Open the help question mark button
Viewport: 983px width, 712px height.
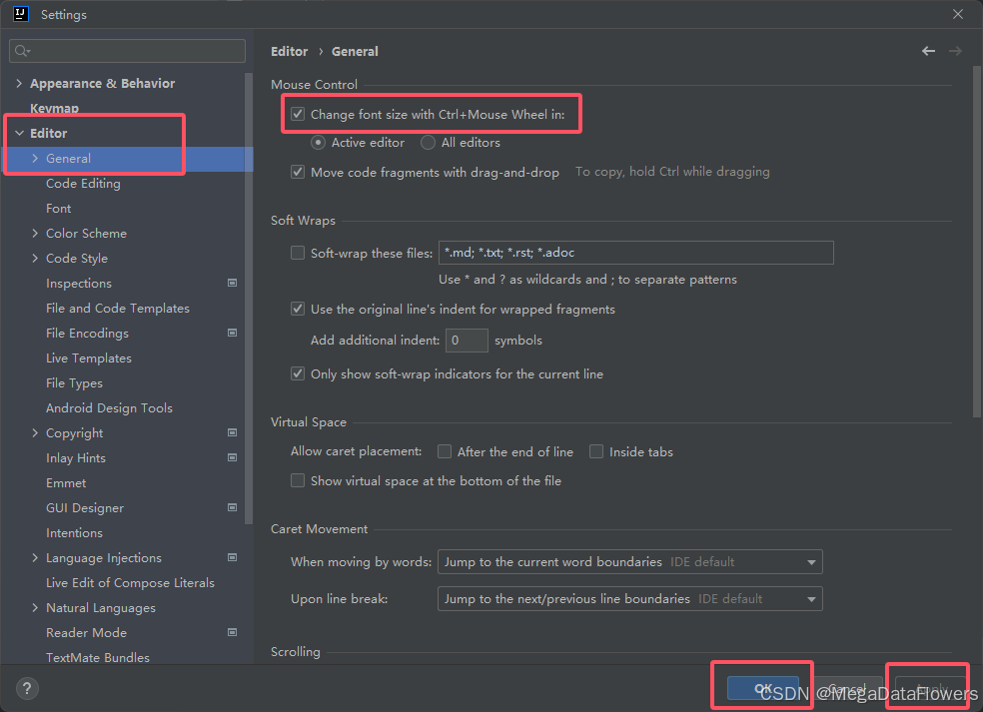coord(27,689)
